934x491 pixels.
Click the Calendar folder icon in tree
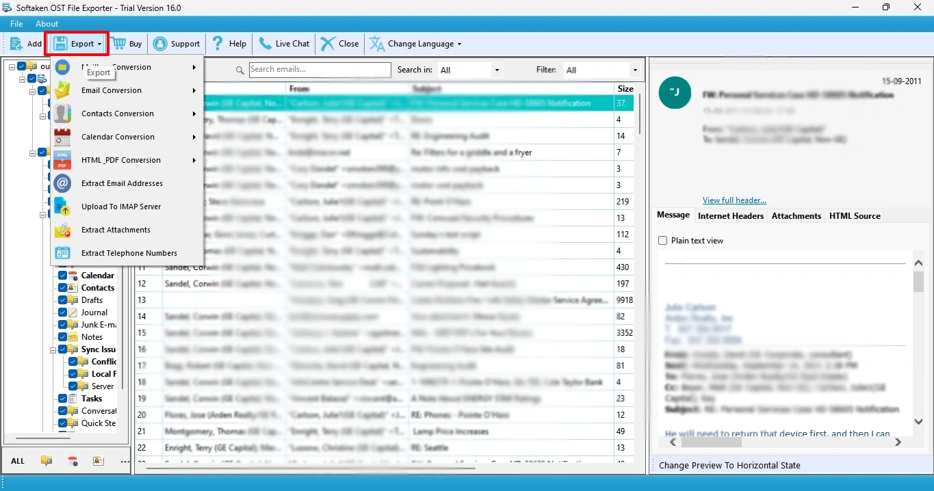pyautogui.click(x=73, y=276)
